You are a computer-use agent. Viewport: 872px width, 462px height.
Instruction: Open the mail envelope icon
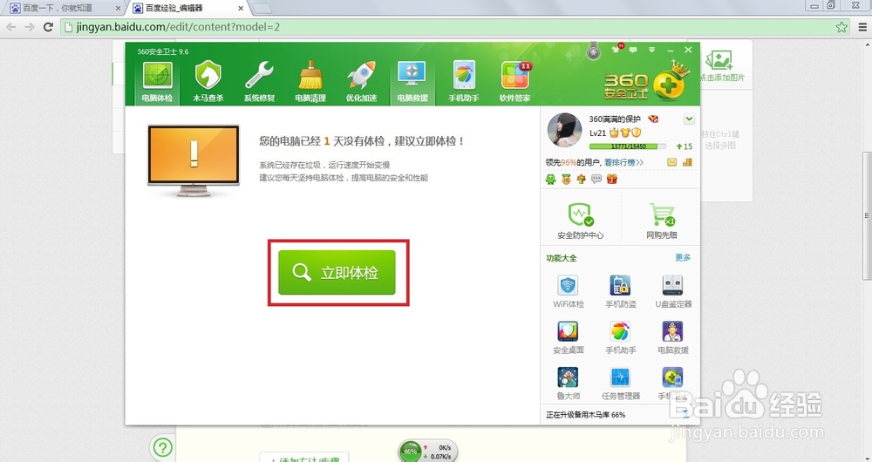(671, 162)
